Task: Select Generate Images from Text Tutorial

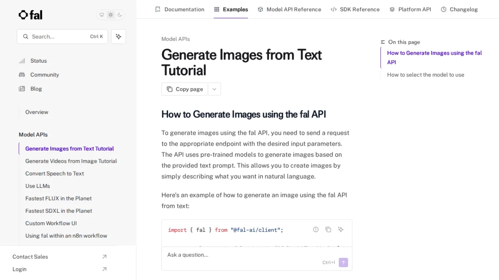Action: pos(69,149)
